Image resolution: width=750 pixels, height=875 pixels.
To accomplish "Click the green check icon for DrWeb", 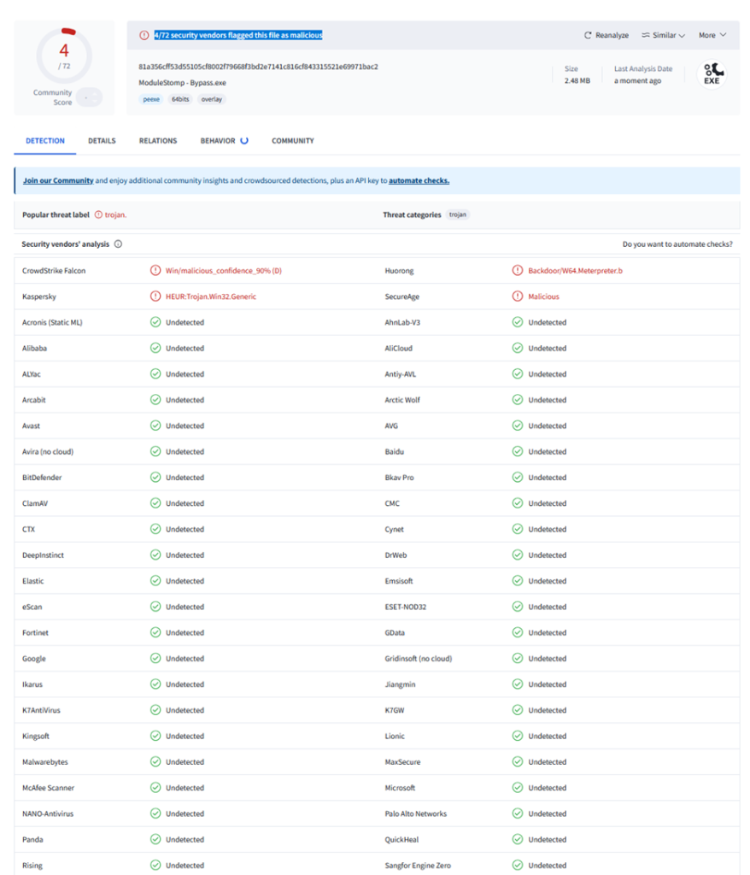I will point(518,555).
